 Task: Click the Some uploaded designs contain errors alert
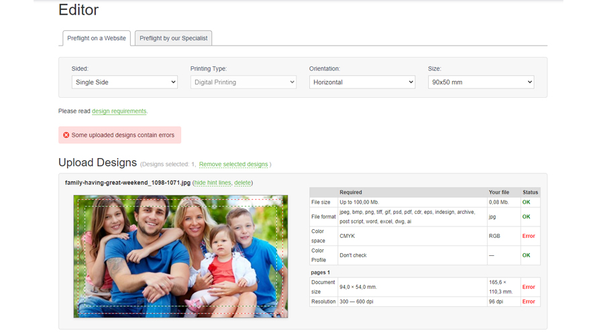tap(119, 135)
